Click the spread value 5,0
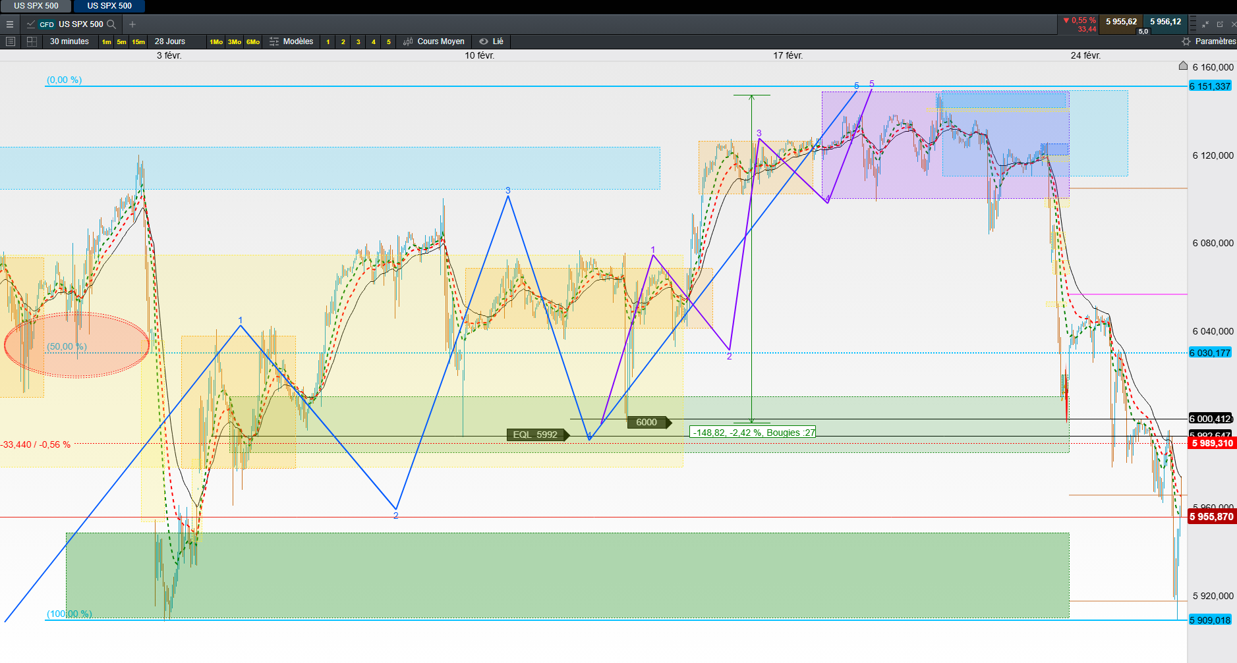 [1143, 32]
